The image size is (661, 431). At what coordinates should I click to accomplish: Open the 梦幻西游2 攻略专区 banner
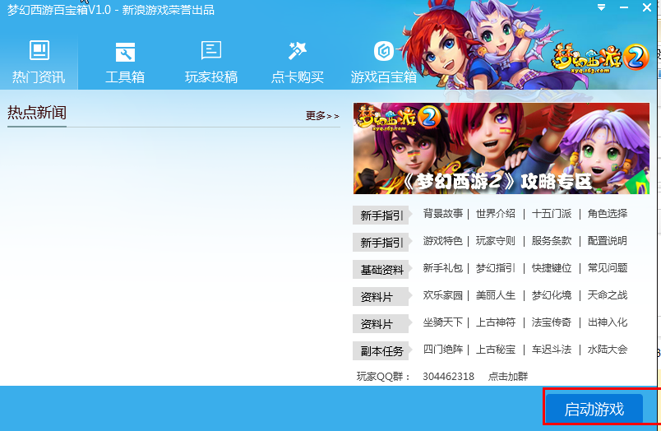tap(502, 148)
